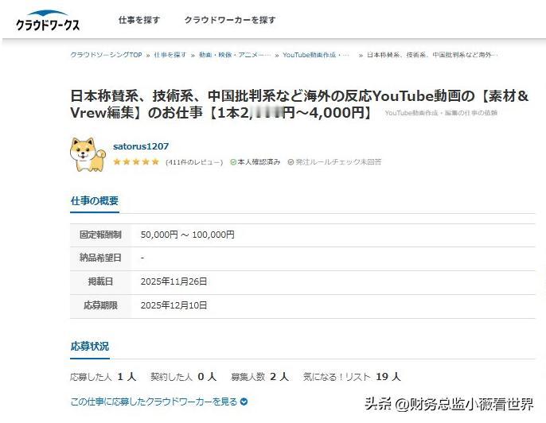Click the last breadcrumb 日本称賛系、技術系
The height and width of the screenshot is (423, 546).
(432, 55)
